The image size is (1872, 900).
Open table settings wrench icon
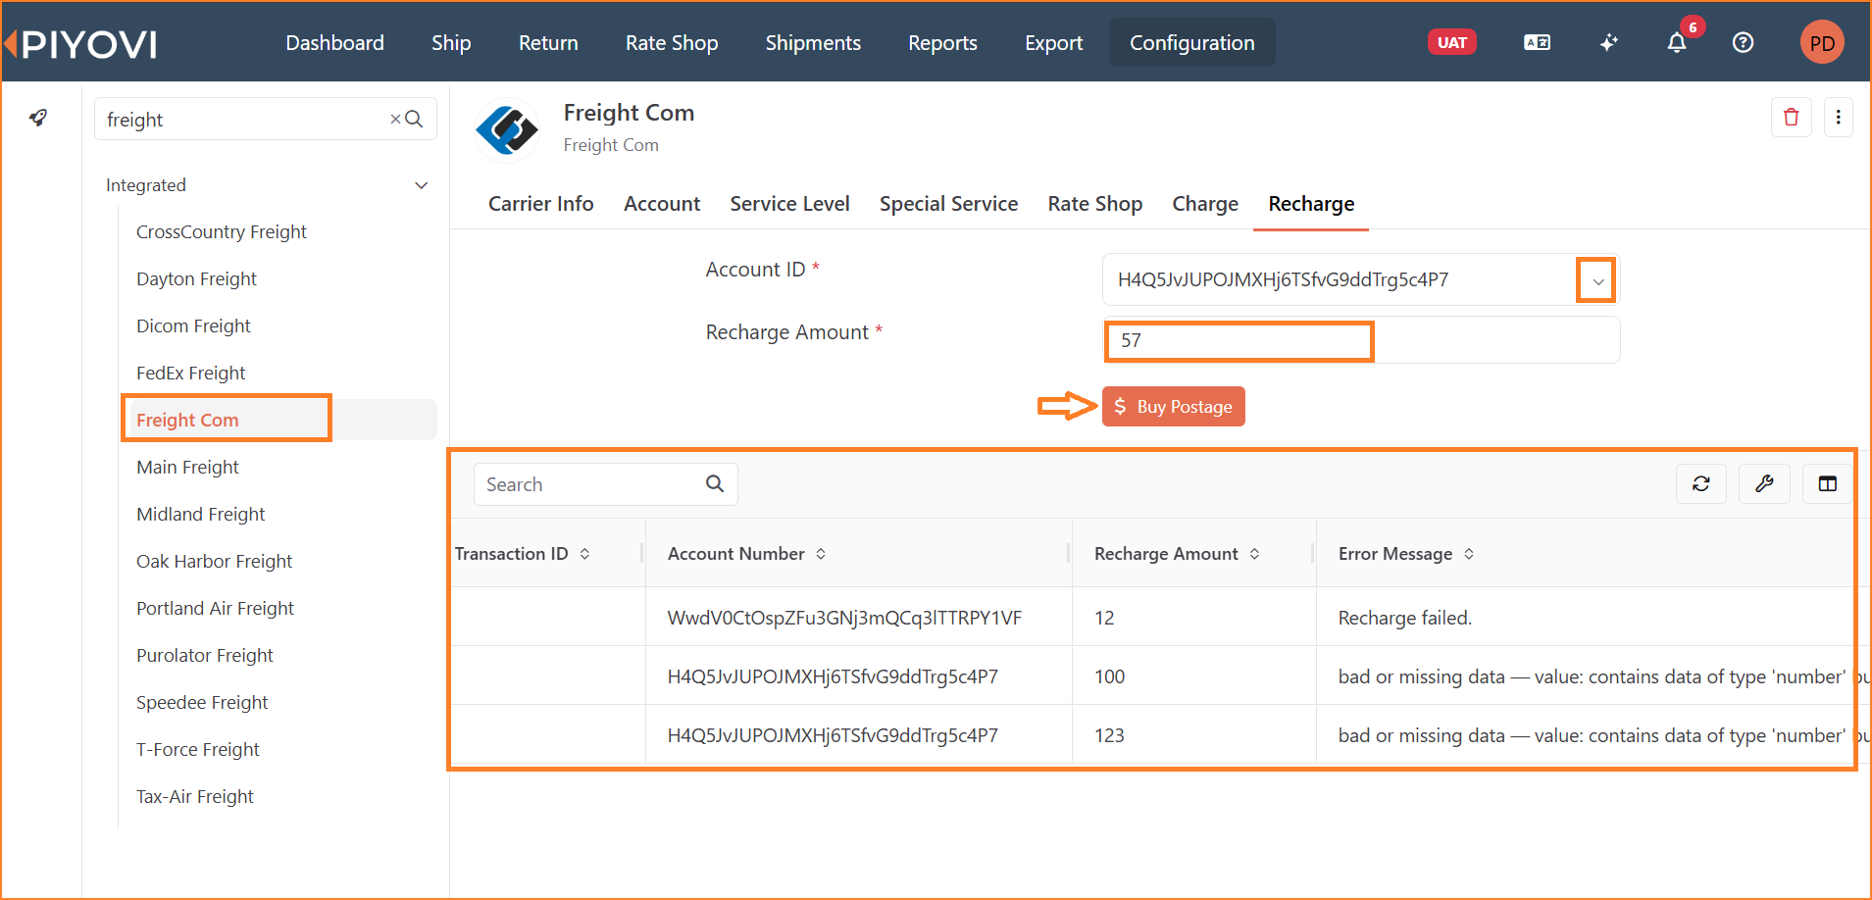tap(1764, 484)
